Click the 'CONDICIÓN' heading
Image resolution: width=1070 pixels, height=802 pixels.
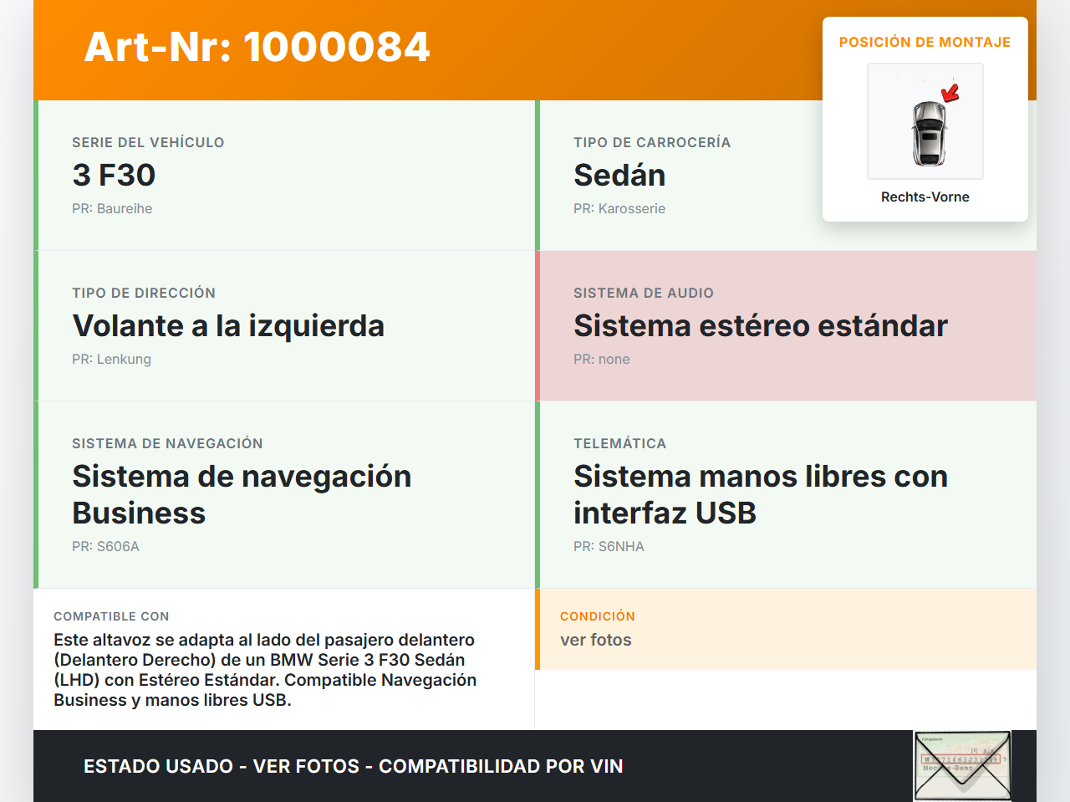pos(598,616)
